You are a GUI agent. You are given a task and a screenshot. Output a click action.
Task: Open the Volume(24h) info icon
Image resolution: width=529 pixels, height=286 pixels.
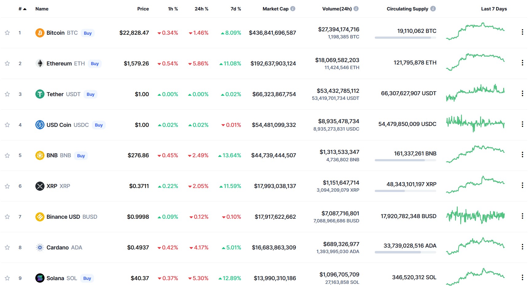coord(356,9)
